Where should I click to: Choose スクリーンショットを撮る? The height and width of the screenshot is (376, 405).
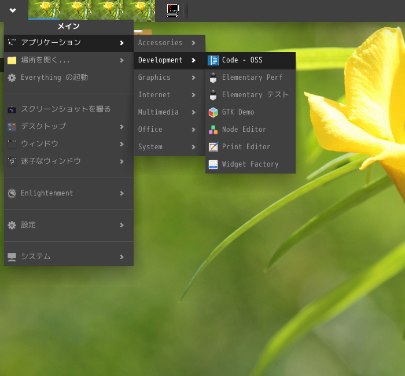pos(69,109)
